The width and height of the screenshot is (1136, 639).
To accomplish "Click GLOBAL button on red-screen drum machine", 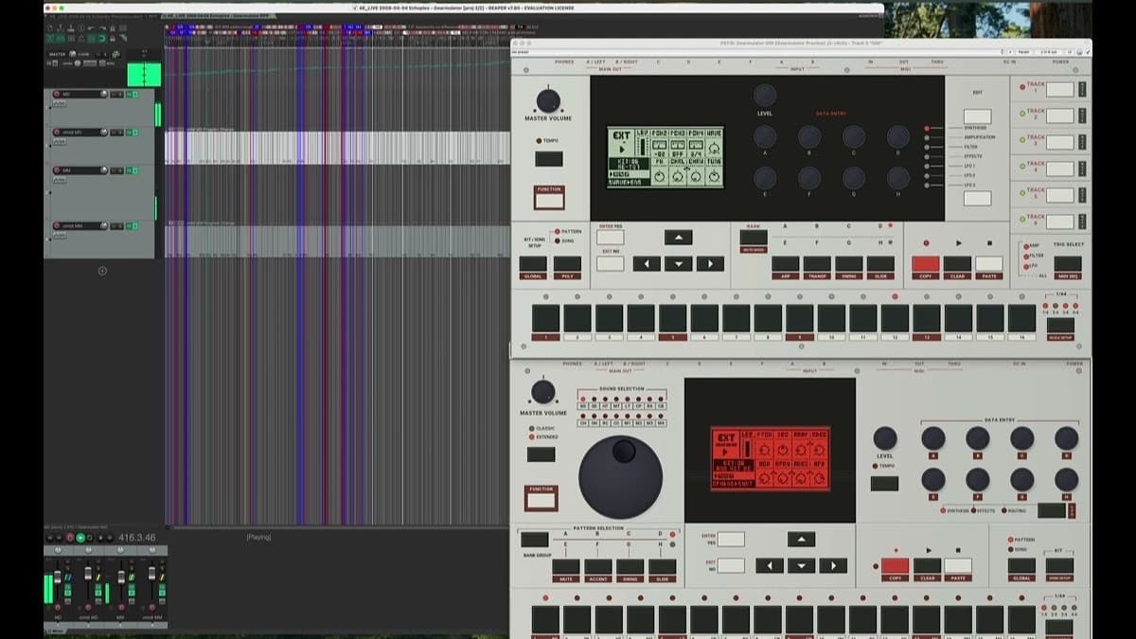I will tap(1021, 566).
